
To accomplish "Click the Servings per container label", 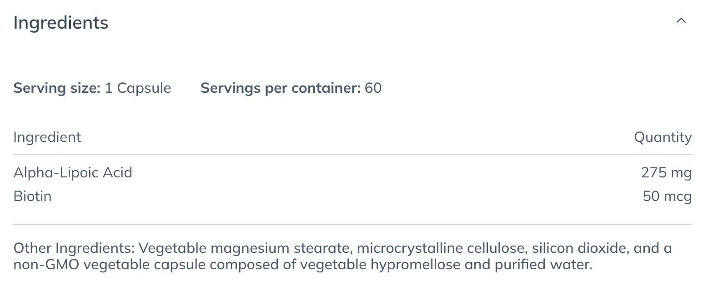I will (x=281, y=88).
